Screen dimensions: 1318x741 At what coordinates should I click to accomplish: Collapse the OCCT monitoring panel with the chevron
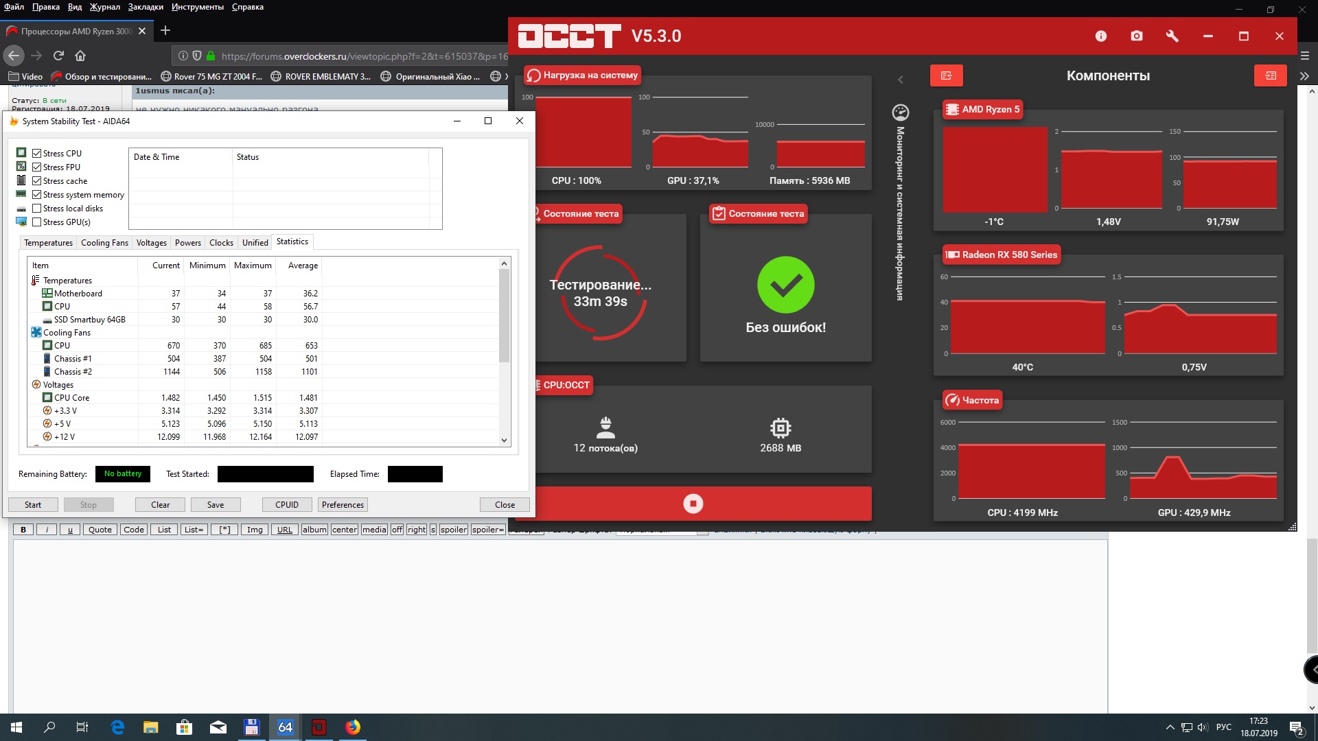[901, 80]
